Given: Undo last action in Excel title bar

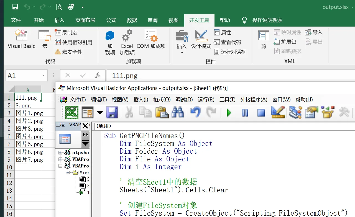Looking at the screenshot, I should click(27, 7).
